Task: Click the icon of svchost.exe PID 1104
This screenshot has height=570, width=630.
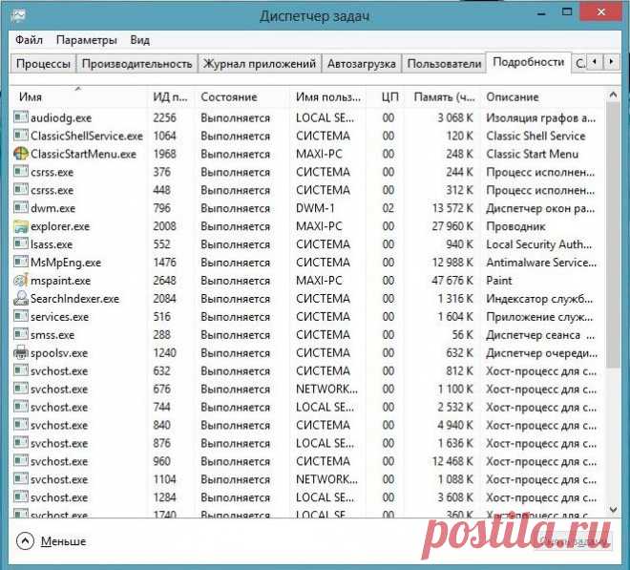Action: [20, 479]
